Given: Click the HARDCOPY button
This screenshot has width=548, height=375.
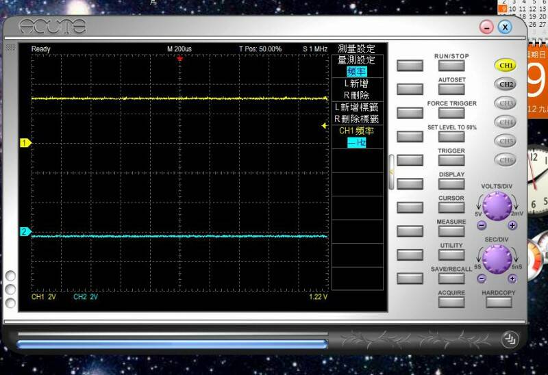Looking at the screenshot, I should click(x=499, y=302).
